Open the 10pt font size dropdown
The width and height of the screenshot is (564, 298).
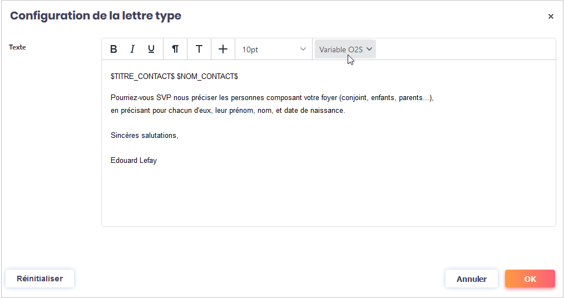pos(274,49)
